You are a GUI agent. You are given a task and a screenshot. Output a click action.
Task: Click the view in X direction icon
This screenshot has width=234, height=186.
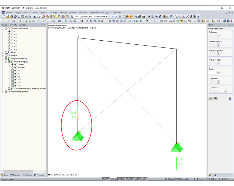coord(130,21)
